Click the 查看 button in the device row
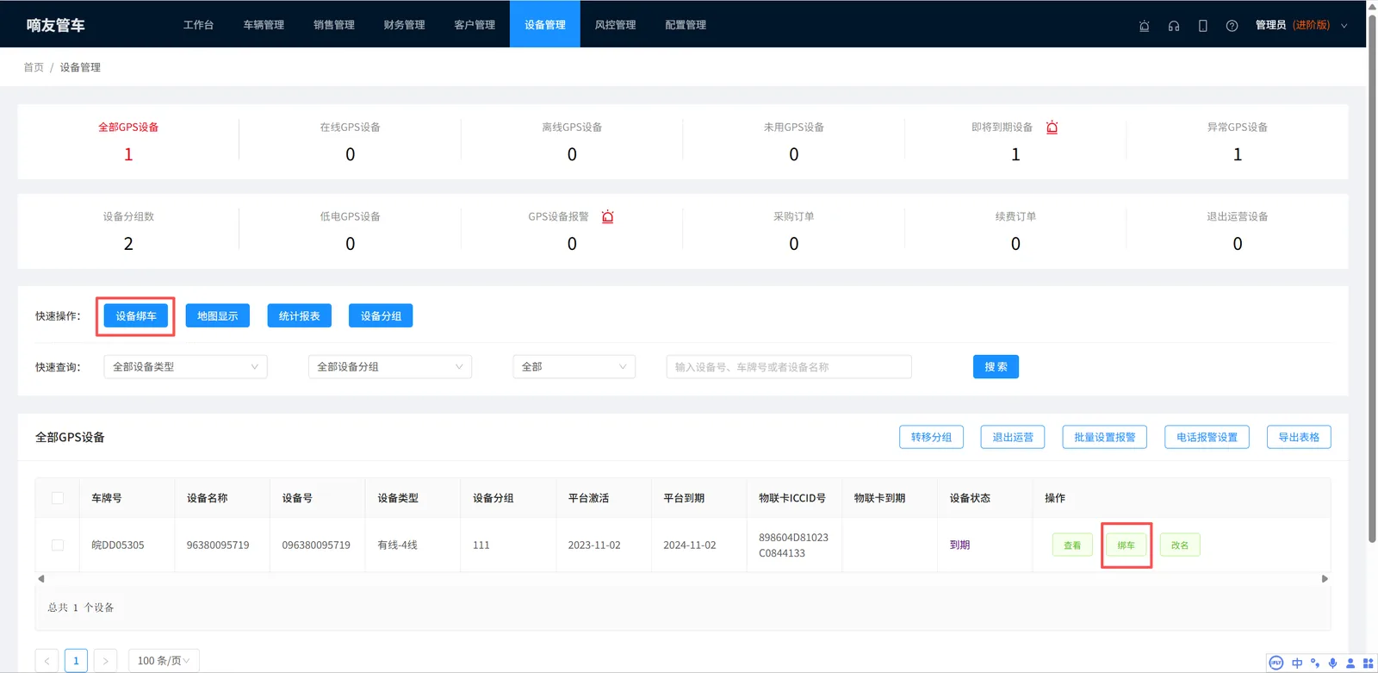Screen dimensions: 1378x673 coord(1072,545)
